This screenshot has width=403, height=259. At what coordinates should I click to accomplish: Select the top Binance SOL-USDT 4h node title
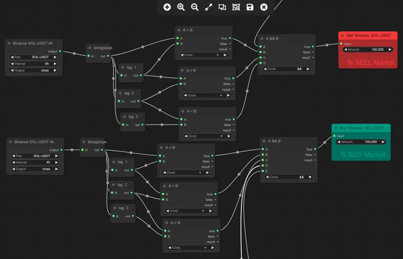(33, 43)
